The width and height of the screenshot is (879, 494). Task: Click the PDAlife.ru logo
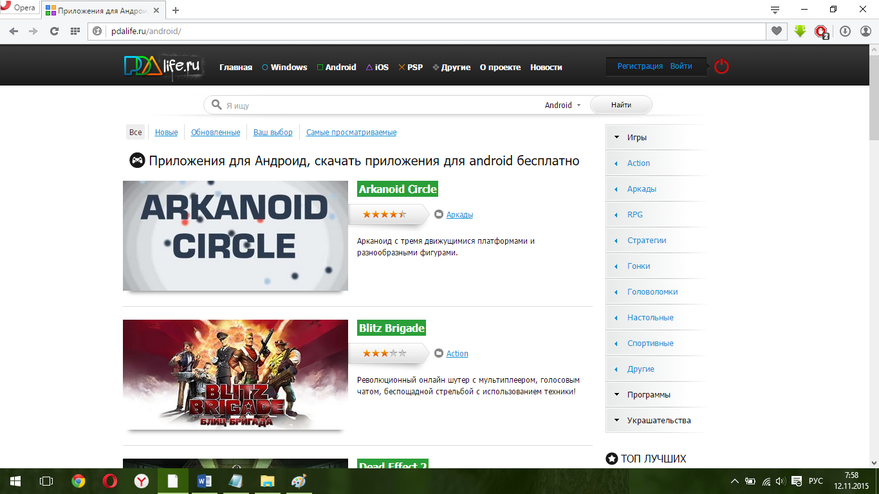click(163, 66)
